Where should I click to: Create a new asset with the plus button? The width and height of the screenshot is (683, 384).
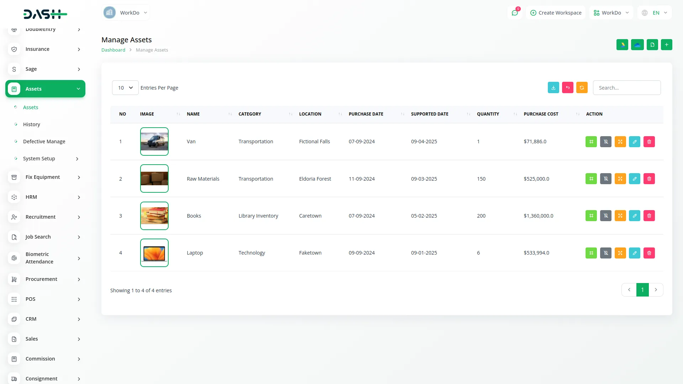tap(666, 44)
